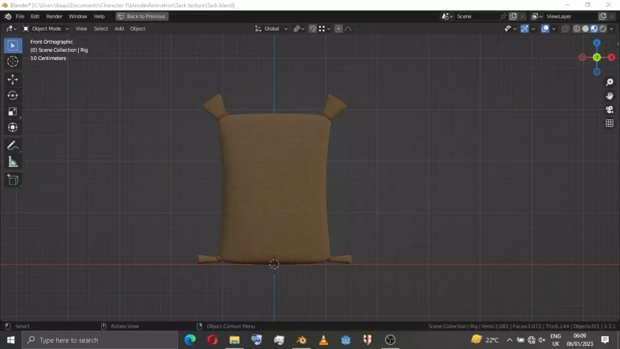Open the Object menu

(137, 28)
